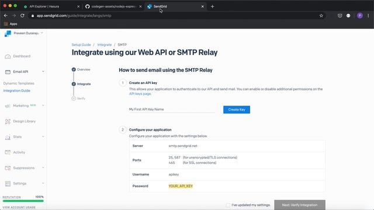Click the REPUTATION label
Viewport: 374px width, 210px height.
point(12,197)
